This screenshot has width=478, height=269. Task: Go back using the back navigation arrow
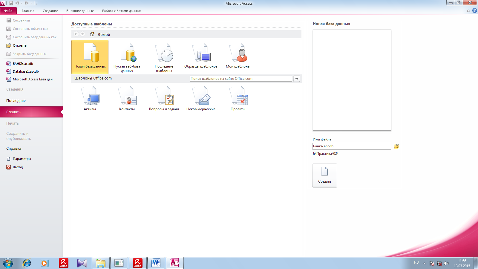(76, 34)
